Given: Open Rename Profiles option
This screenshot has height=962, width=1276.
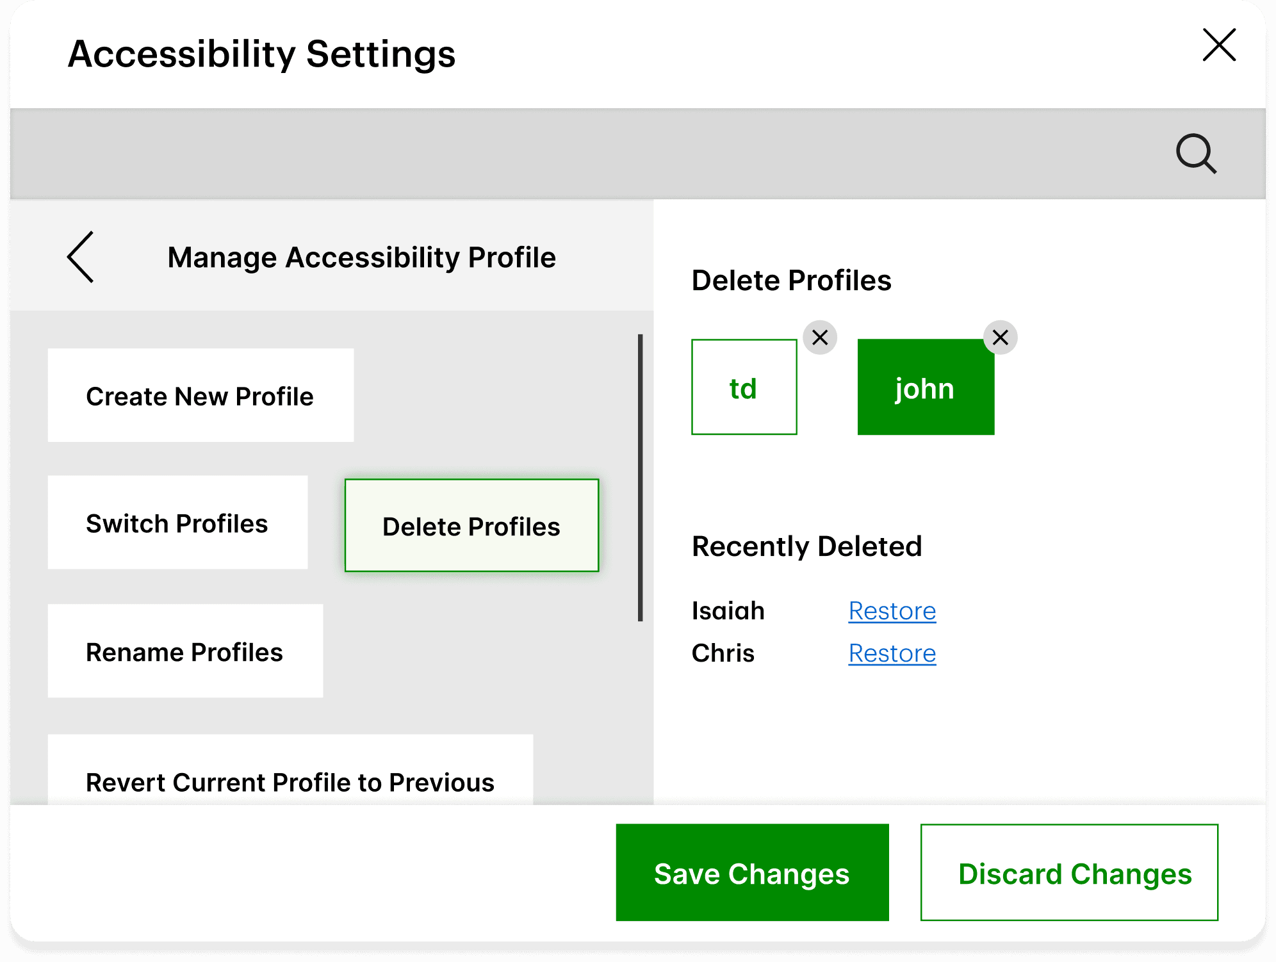Looking at the screenshot, I should 185,651.
